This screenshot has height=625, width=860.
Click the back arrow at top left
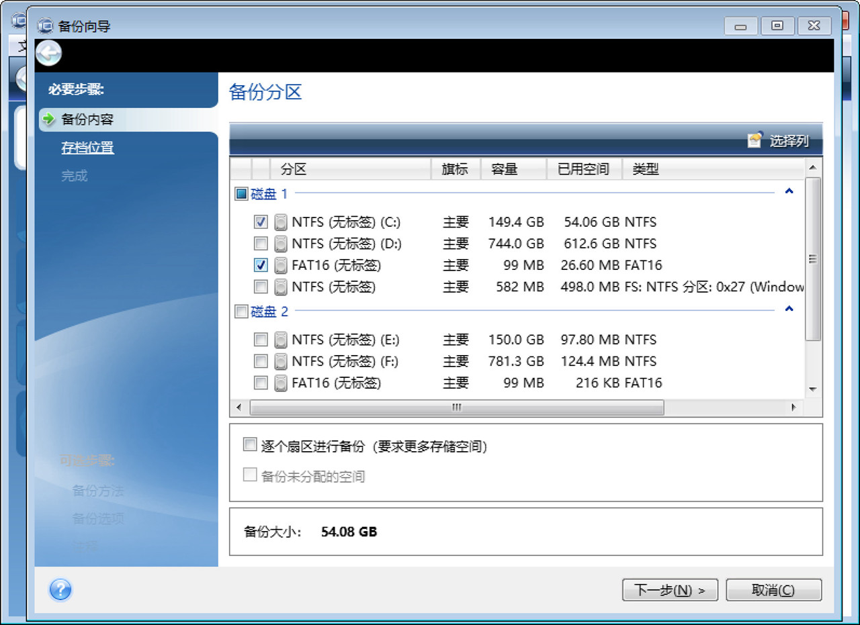point(48,52)
